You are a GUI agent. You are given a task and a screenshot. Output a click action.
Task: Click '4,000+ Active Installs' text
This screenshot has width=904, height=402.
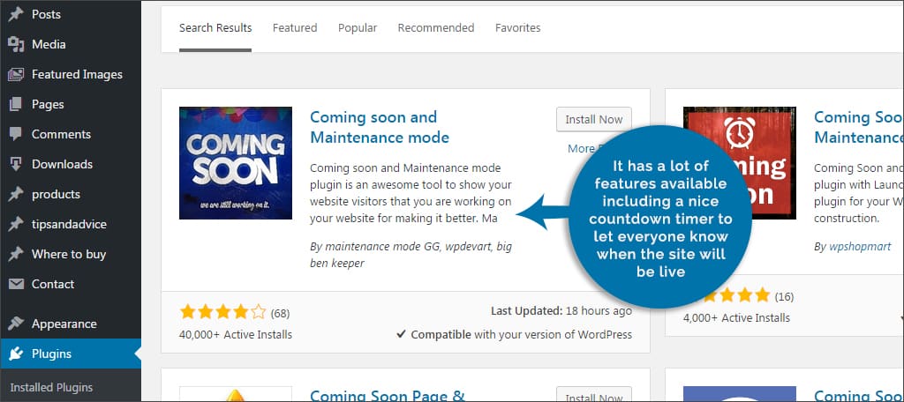click(736, 318)
